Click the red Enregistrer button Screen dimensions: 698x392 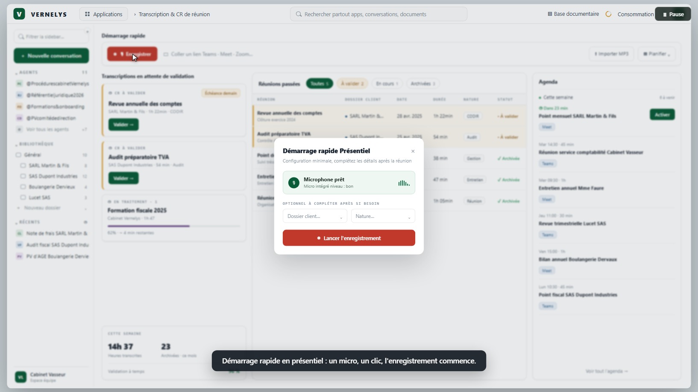pos(132,54)
